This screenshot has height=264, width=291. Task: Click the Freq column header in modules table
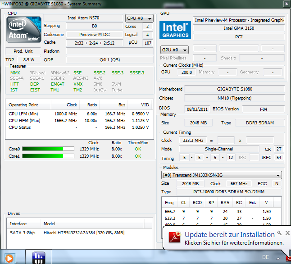pos(169,202)
